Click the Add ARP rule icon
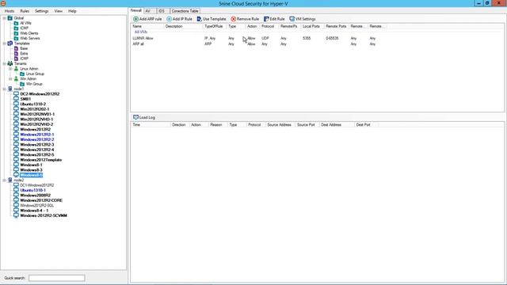507x285 pixels. [135, 19]
